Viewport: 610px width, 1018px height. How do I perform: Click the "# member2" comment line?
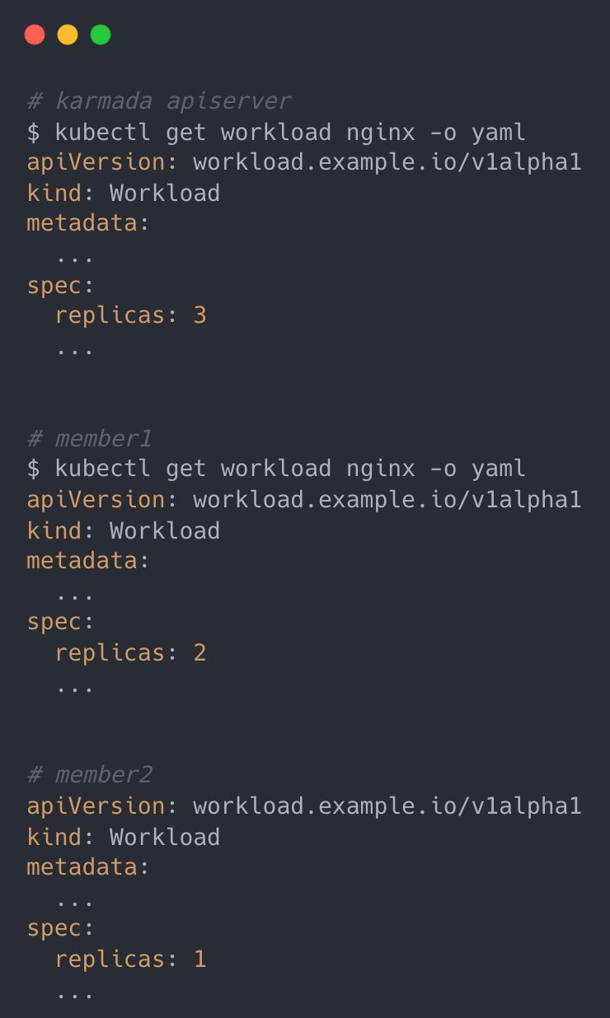(89, 775)
